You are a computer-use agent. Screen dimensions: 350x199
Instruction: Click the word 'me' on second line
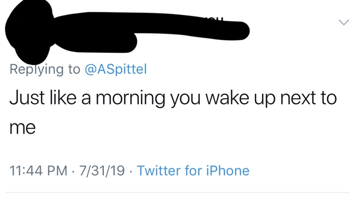[x=22, y=128]
